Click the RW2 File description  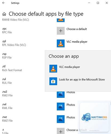point(7,95)
